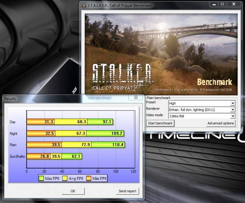This screenshot has width=245, height=203.
Task: Click the S.T.A.L.K.E.R. app icon in title bar
Action: tap(84, 6)
